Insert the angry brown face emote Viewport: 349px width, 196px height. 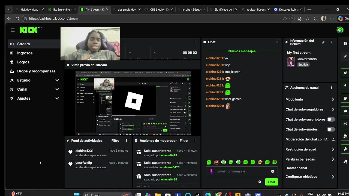[216, 162]
